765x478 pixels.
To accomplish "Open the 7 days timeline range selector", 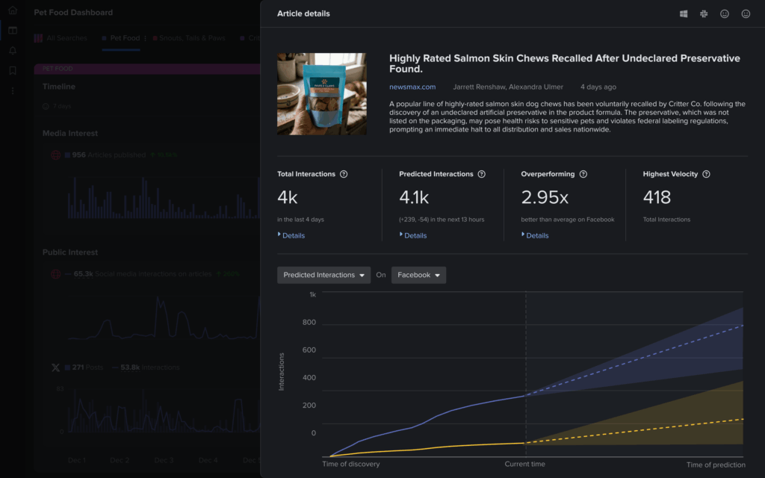I will 57,106.
